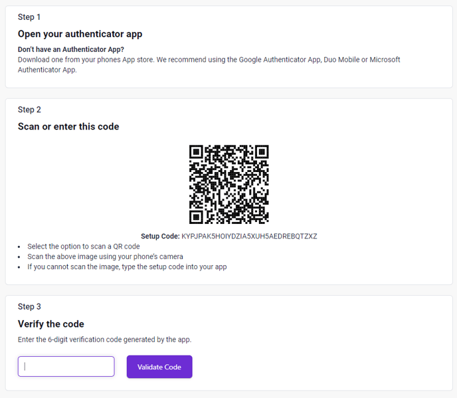457x398 pixels.
Task: Click the Google Authenticator App recommendation text
Action: click(x=280, y=60)
